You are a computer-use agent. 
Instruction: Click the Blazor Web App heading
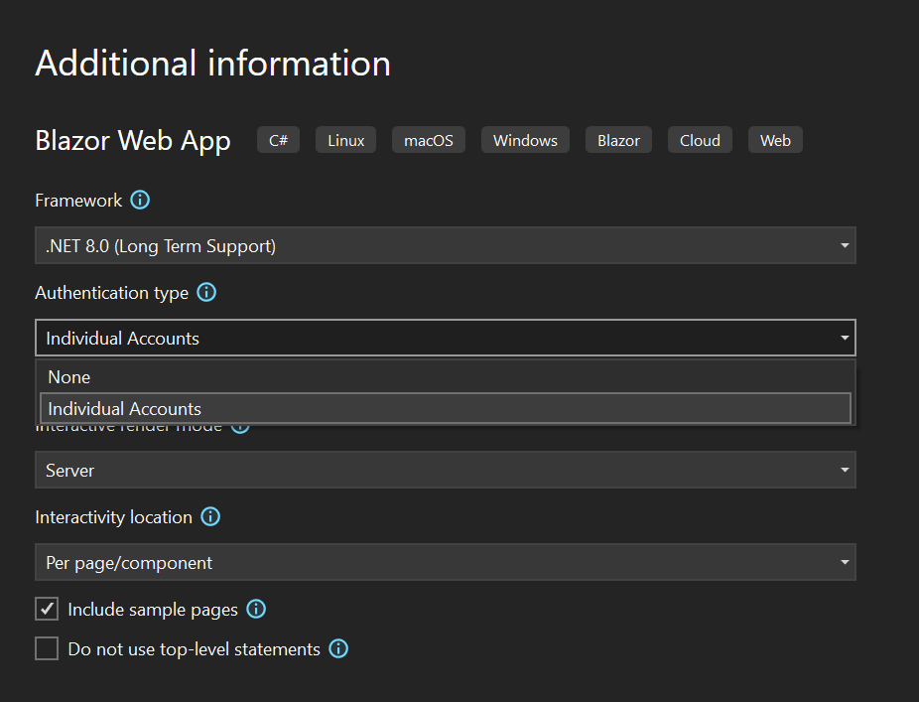pyautogui.click(x=133, y=141)
